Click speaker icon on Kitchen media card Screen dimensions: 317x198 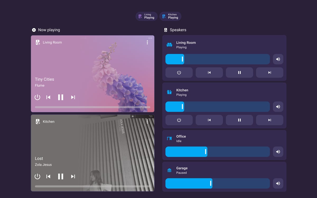(x=38, y=121)
